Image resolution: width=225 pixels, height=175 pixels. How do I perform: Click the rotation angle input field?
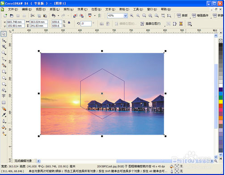[86, 23]
